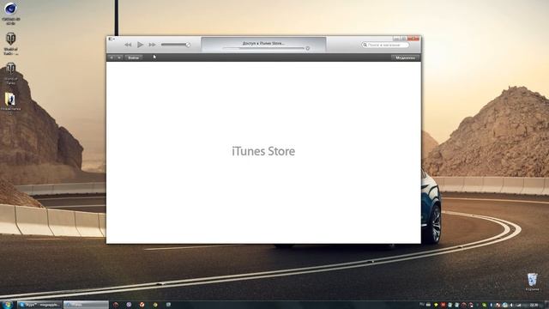Viewport: 549px width, 309px height.
Task: Adjust the iTunes volume slider
Action: point(176,45)
